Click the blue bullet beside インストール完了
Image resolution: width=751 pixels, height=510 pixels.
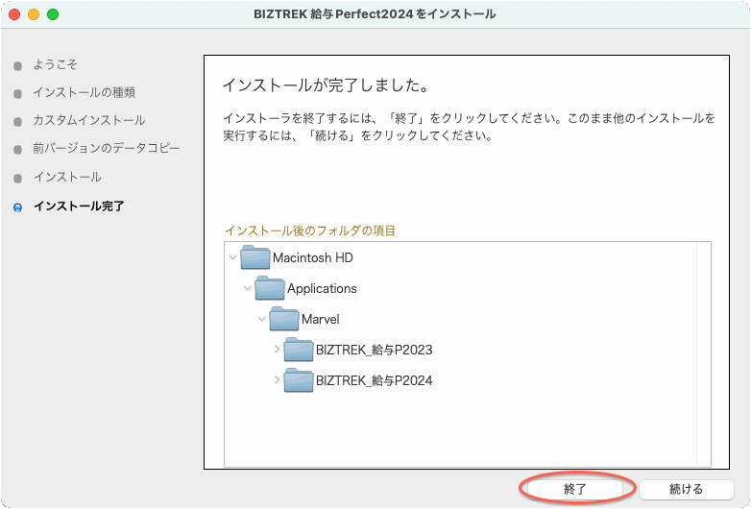pos(17,206)
